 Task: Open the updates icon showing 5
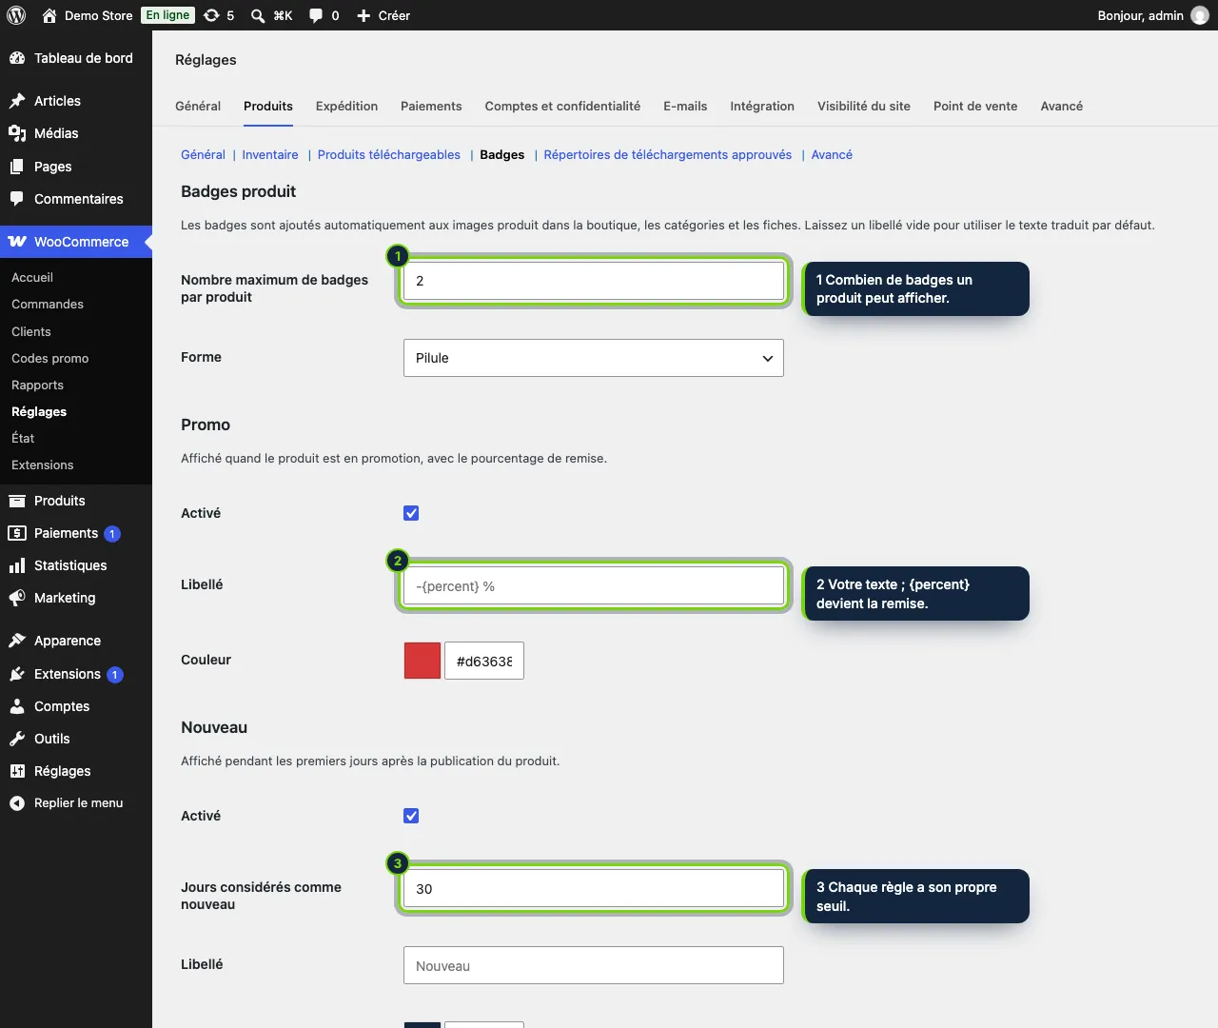point(211,15)
